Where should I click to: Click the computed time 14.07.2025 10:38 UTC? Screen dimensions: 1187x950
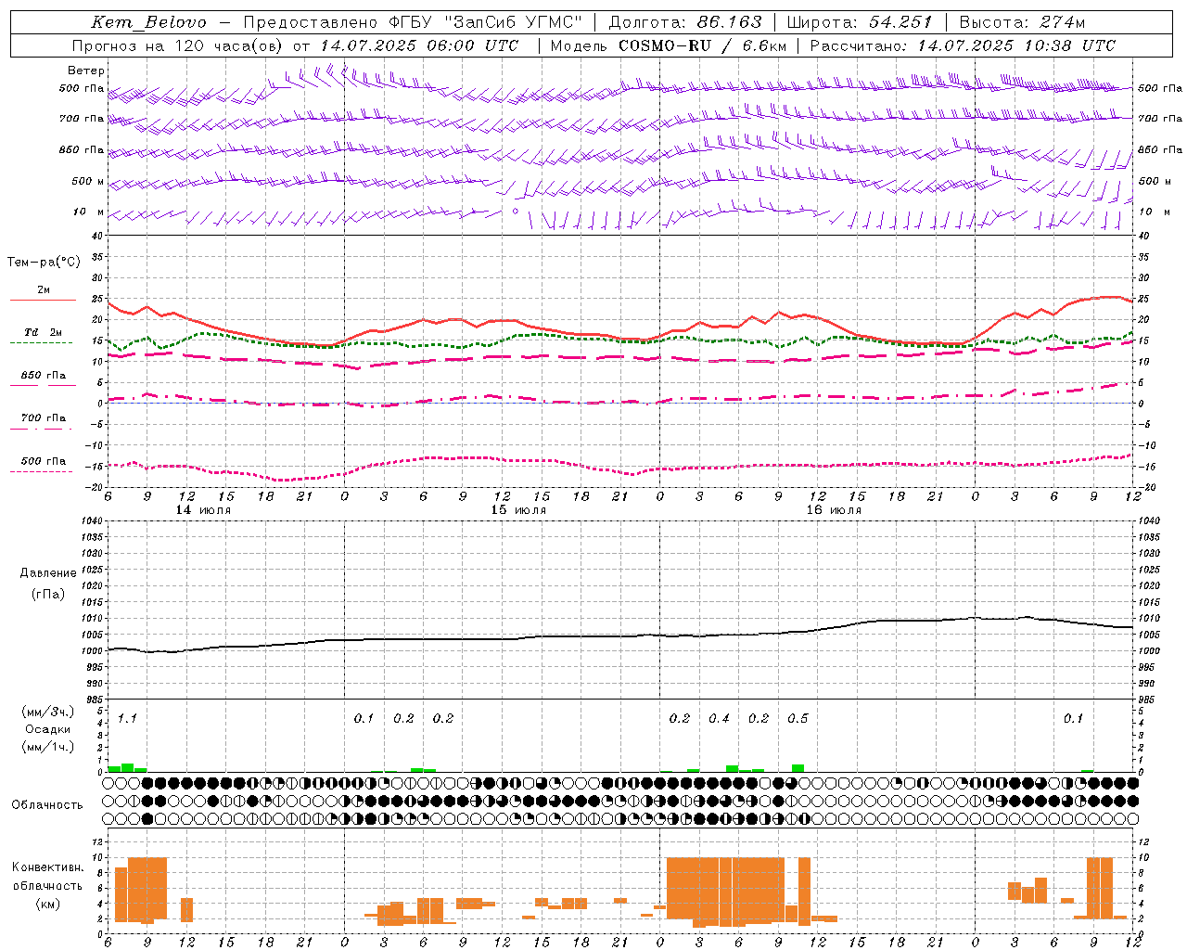[x=1016, y=45]
